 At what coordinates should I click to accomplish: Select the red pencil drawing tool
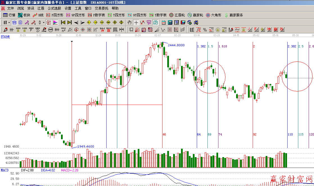pos(5,30)
